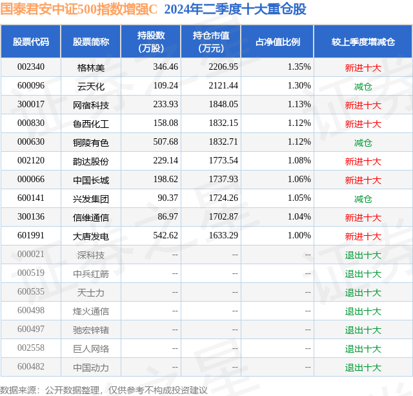The height and width of the screenshot is (396, 413).
Task: Select stock code 600482
Action: [31, 366]
